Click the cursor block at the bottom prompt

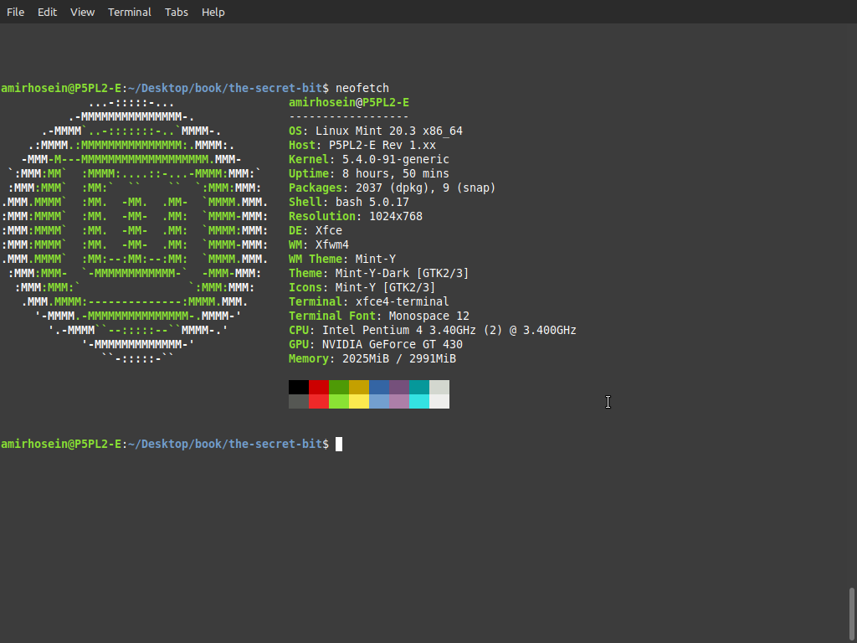[339, 444]
